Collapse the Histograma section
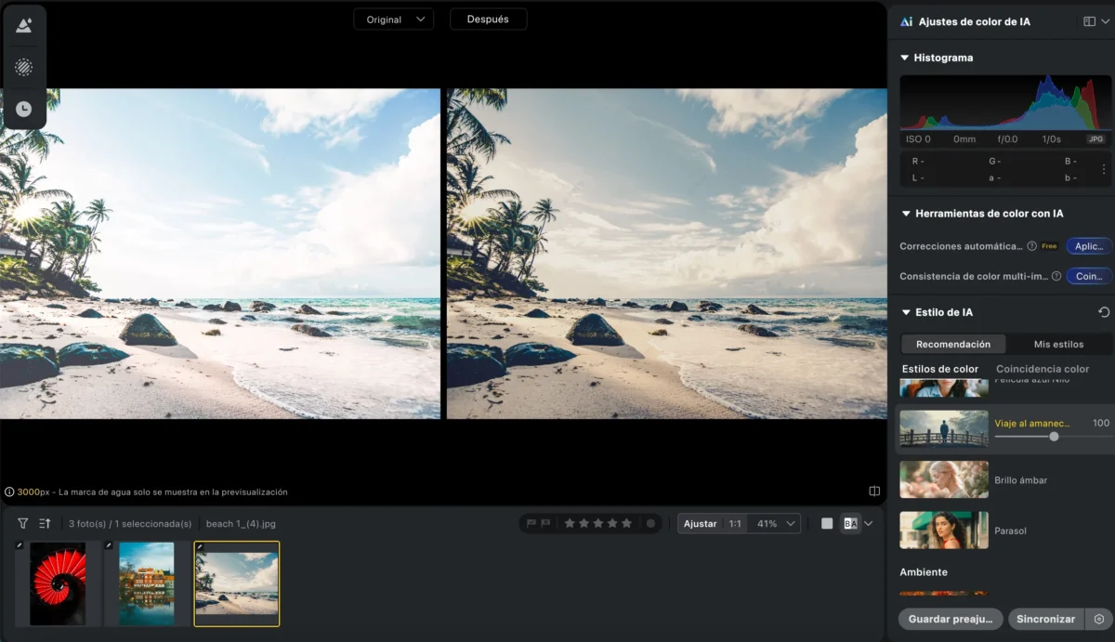 [905, 58]
